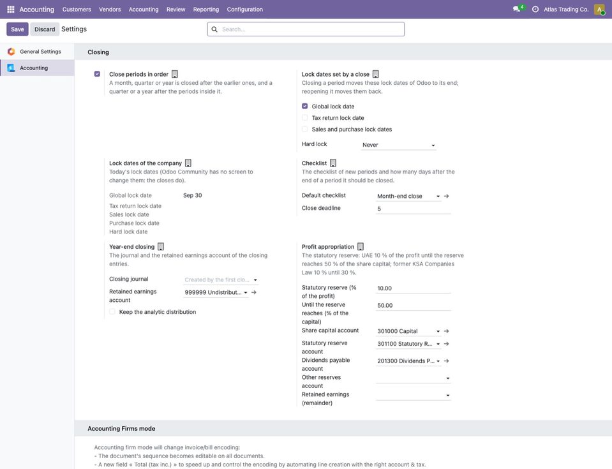Open the apps grid menu icon

pyautogui.click(x=11, y=9)
